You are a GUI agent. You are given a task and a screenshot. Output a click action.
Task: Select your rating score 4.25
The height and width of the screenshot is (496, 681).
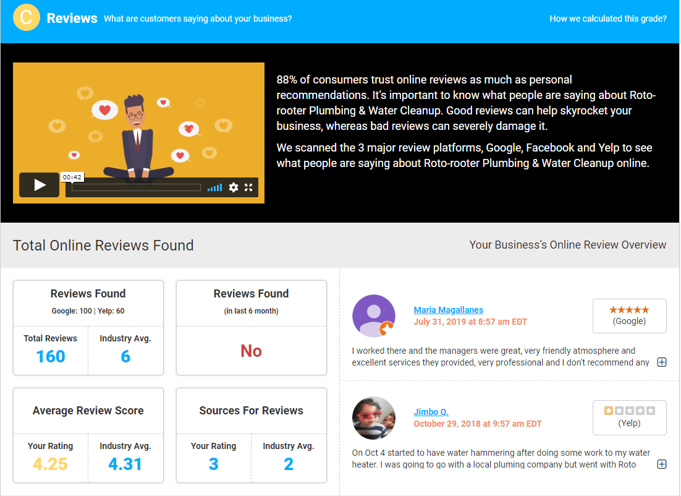point(51,464)
